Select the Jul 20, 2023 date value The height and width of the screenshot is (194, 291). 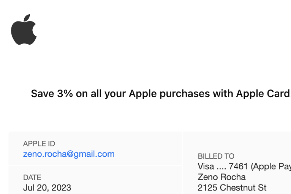(47, 188)
